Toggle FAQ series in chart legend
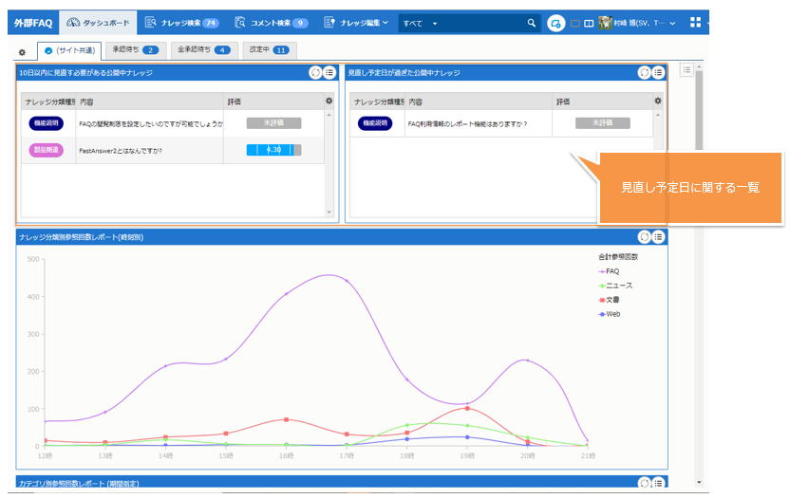The height and width of the screenshot is (499, 790). click(x=611, y=271)
